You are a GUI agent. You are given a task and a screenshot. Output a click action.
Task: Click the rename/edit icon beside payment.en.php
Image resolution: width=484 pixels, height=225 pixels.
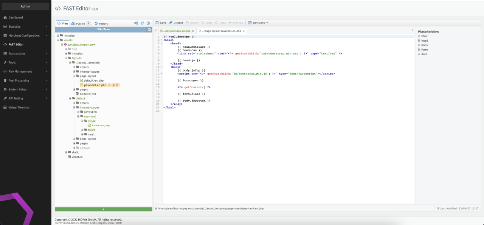tap(113, 85)
